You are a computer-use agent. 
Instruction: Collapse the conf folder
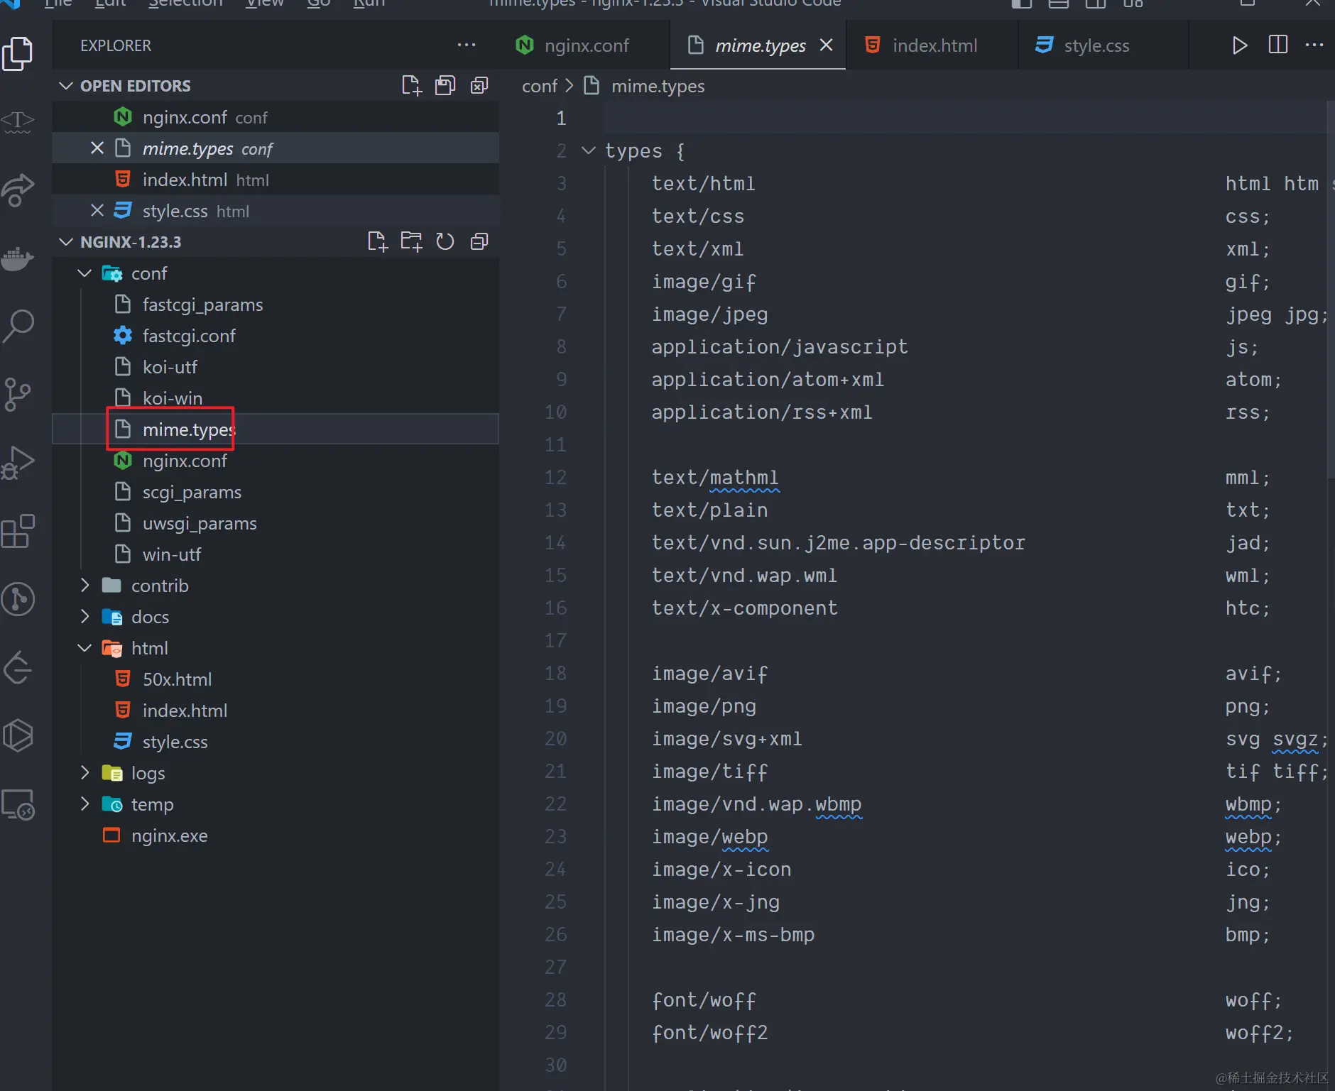point(85,273)
